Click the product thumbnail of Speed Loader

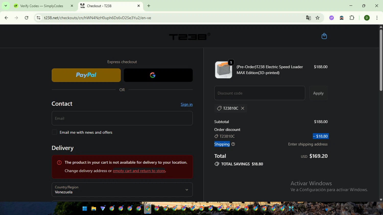point(223,70)
